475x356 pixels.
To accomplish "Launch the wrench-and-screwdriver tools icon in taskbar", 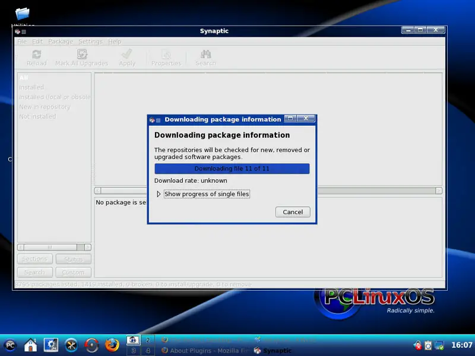I will [x=71, y=345].
